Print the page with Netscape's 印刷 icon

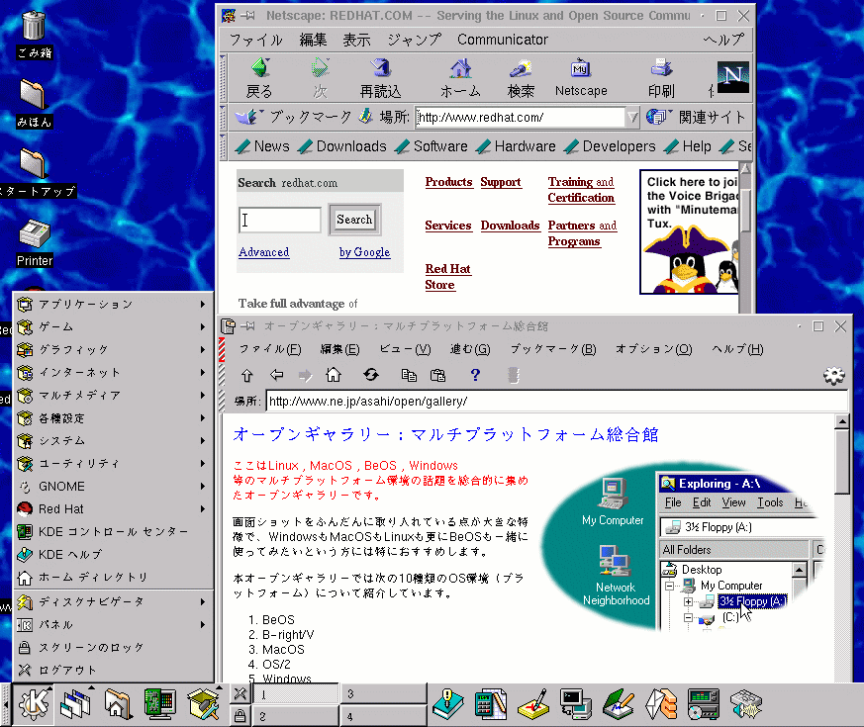tap(661, 78)
